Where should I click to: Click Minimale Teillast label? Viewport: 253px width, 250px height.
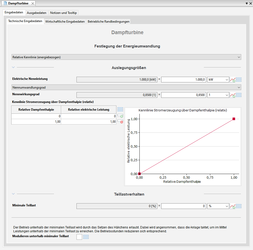pyautogui.click(x=24, y=205)
